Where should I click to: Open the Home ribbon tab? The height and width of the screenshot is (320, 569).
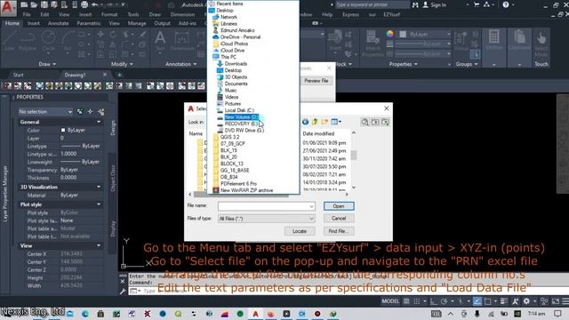point(12,23)
